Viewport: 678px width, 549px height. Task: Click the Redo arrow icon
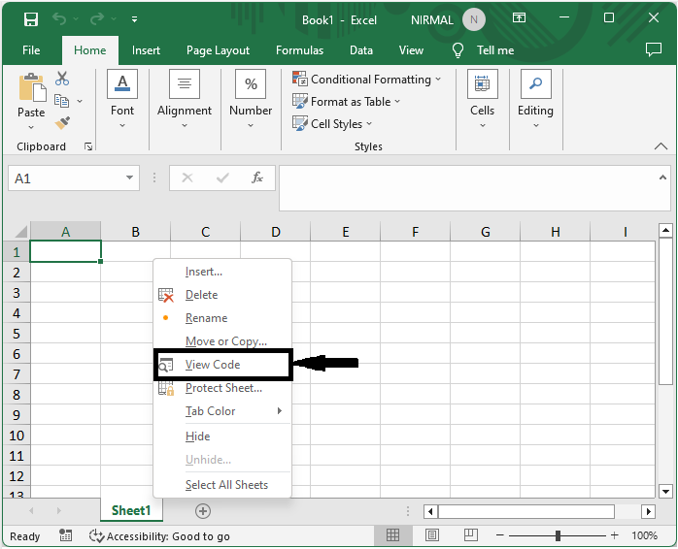(97, 19)
